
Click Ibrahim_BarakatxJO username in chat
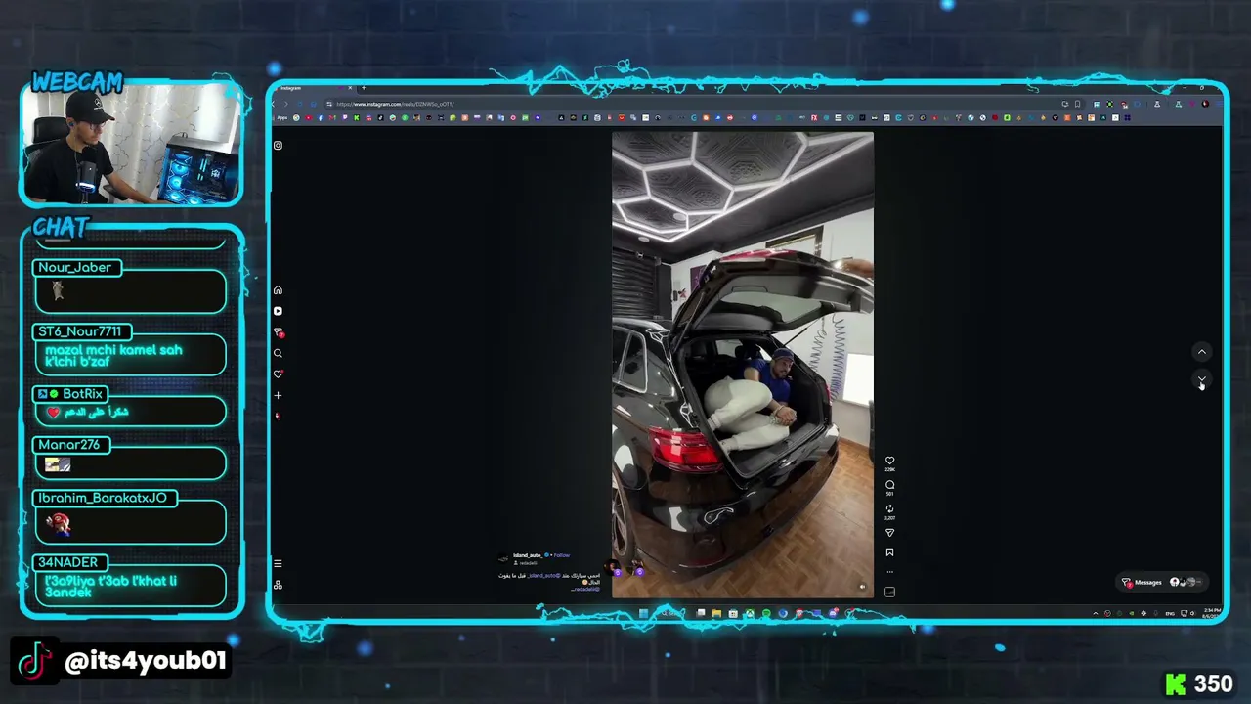pos(103,498)
